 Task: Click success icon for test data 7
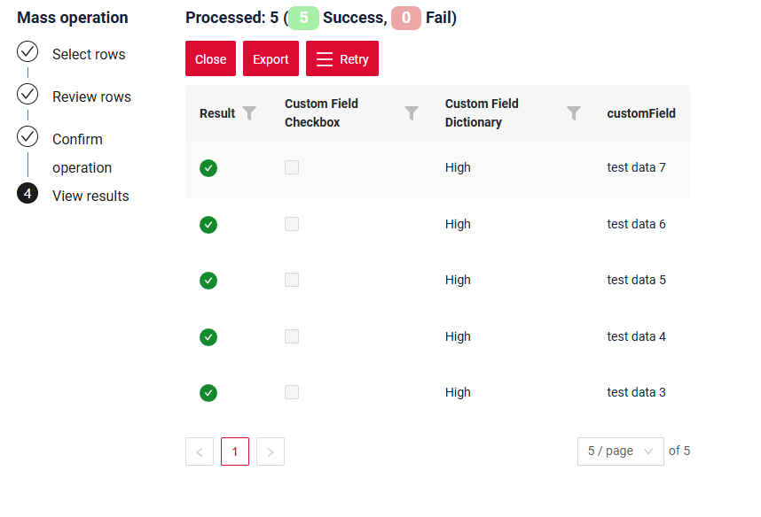coord(208,168)
